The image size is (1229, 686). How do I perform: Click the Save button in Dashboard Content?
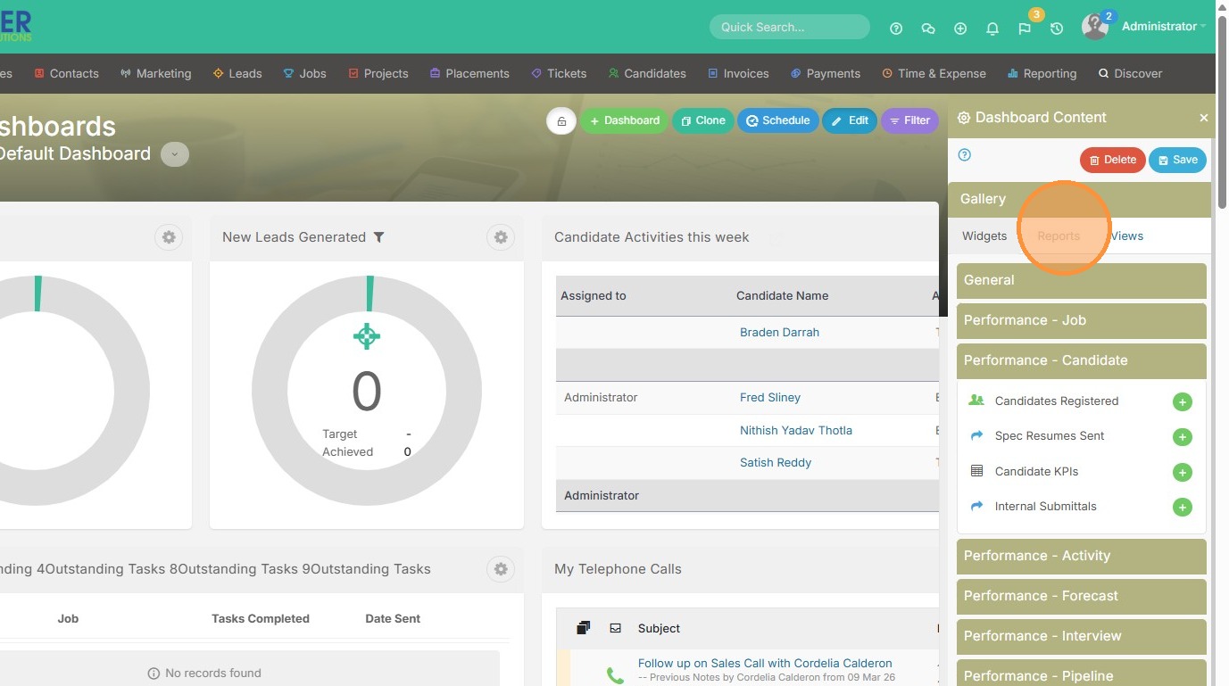(x=1177, y=161)
